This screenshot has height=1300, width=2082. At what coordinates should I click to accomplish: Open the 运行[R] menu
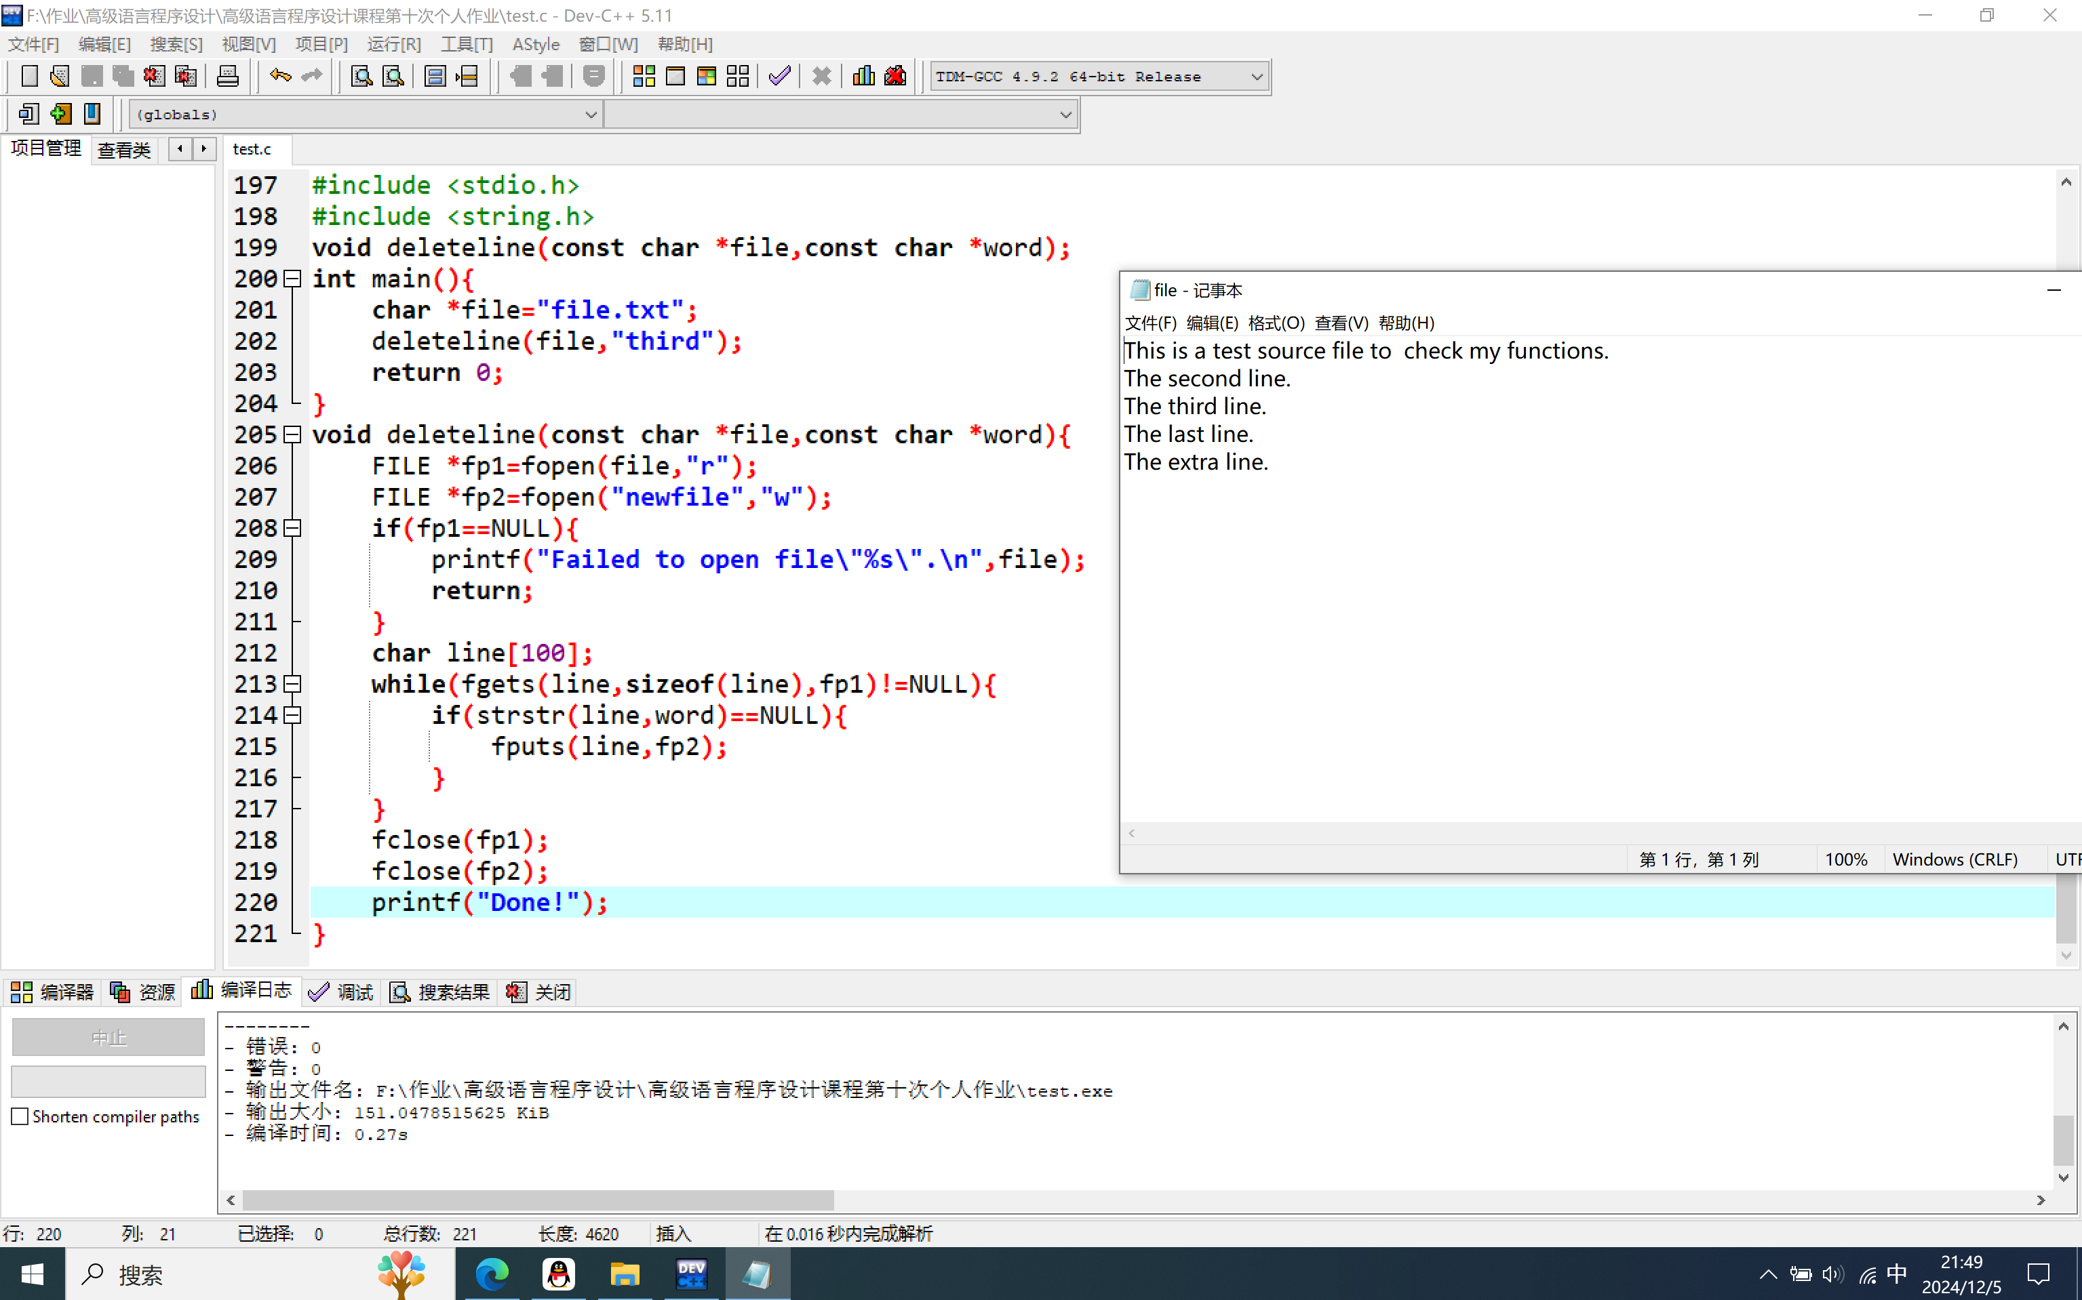(393, 44)
